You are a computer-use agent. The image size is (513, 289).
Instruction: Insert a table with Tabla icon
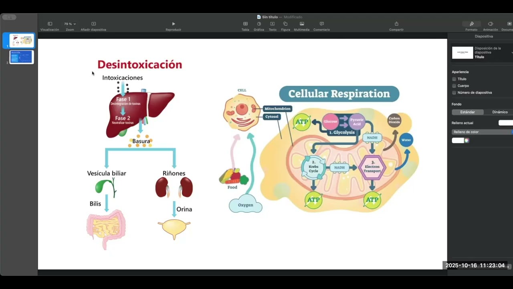coord(245,24)
